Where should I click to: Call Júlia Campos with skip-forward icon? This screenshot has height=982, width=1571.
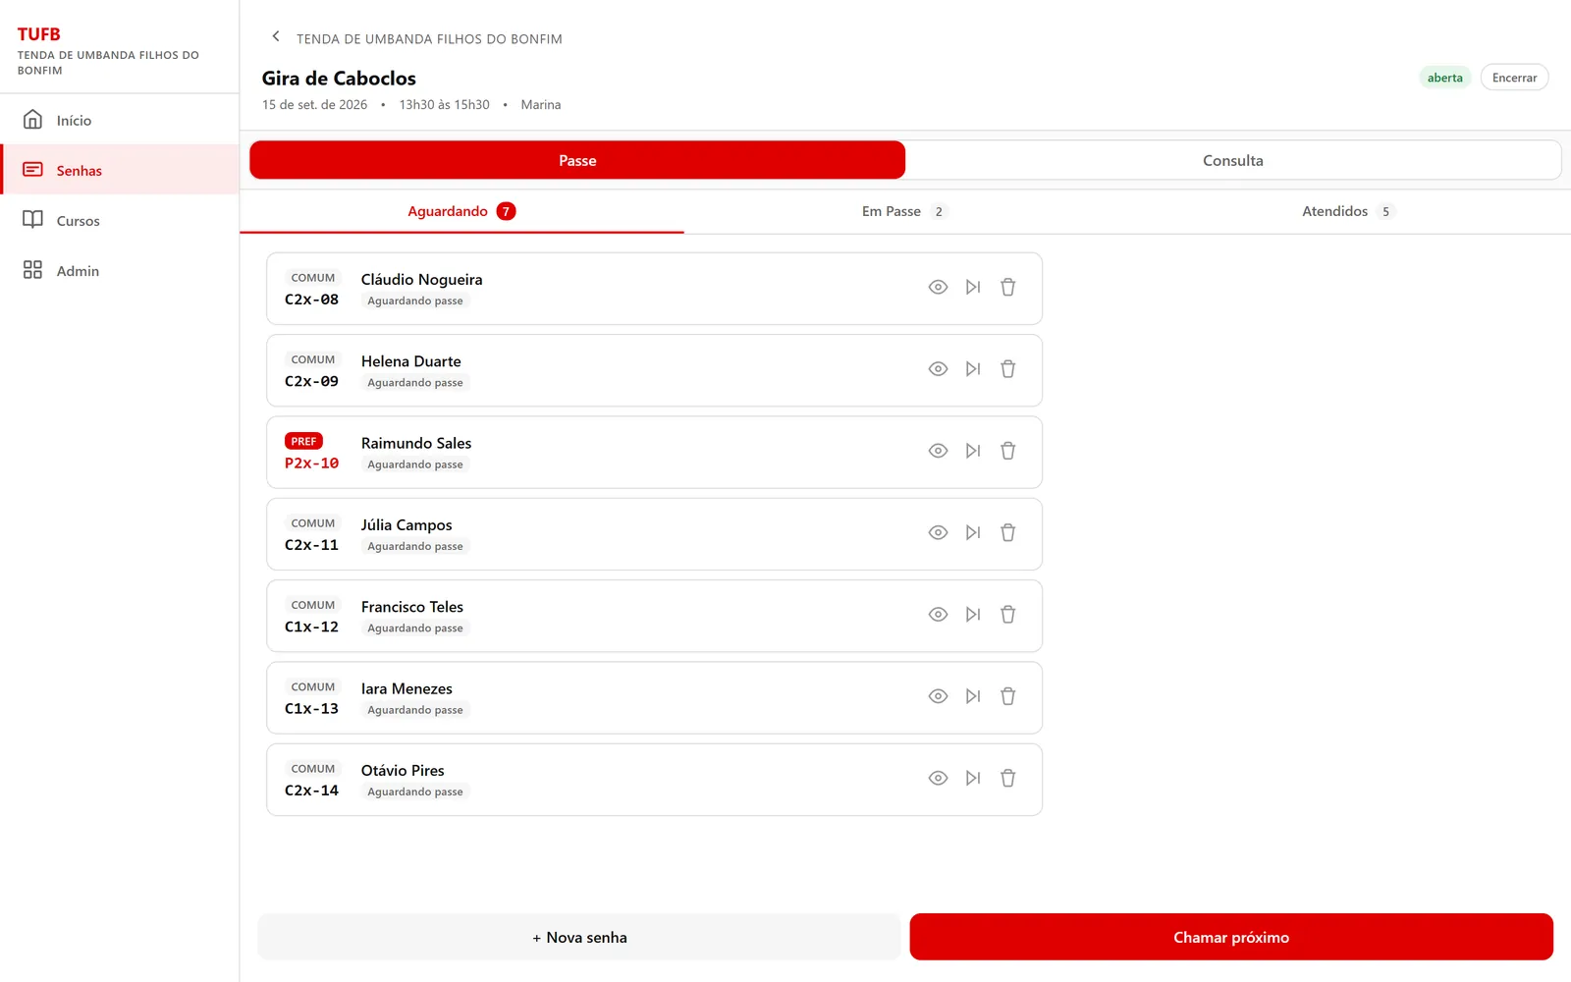click(x=973, y=533)
